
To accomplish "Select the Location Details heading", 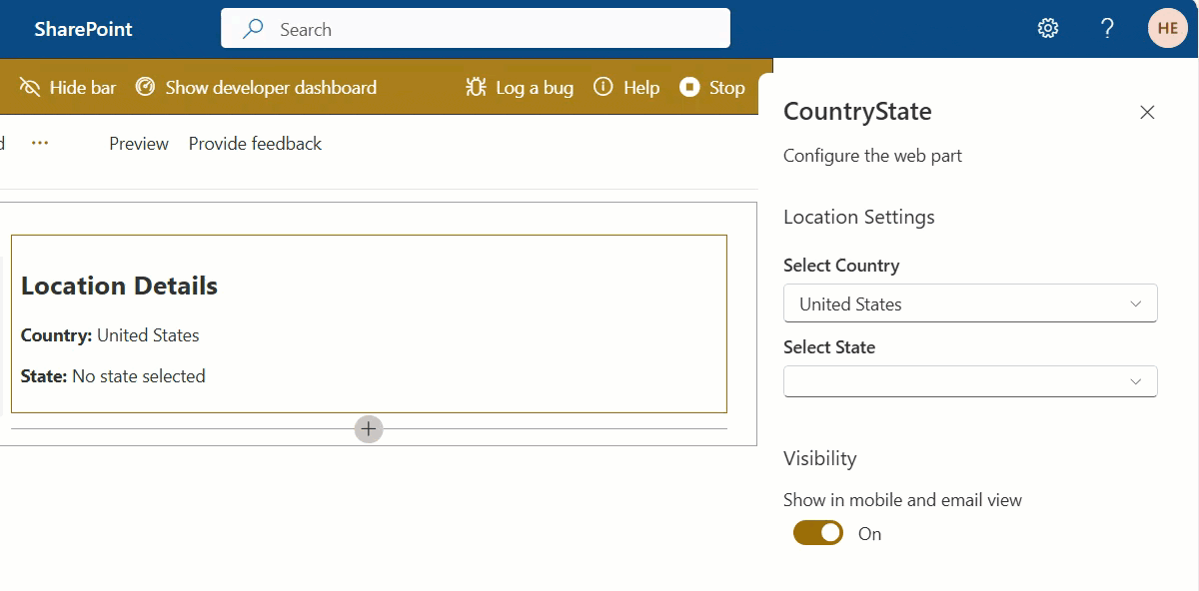I will tap(119, 286).
